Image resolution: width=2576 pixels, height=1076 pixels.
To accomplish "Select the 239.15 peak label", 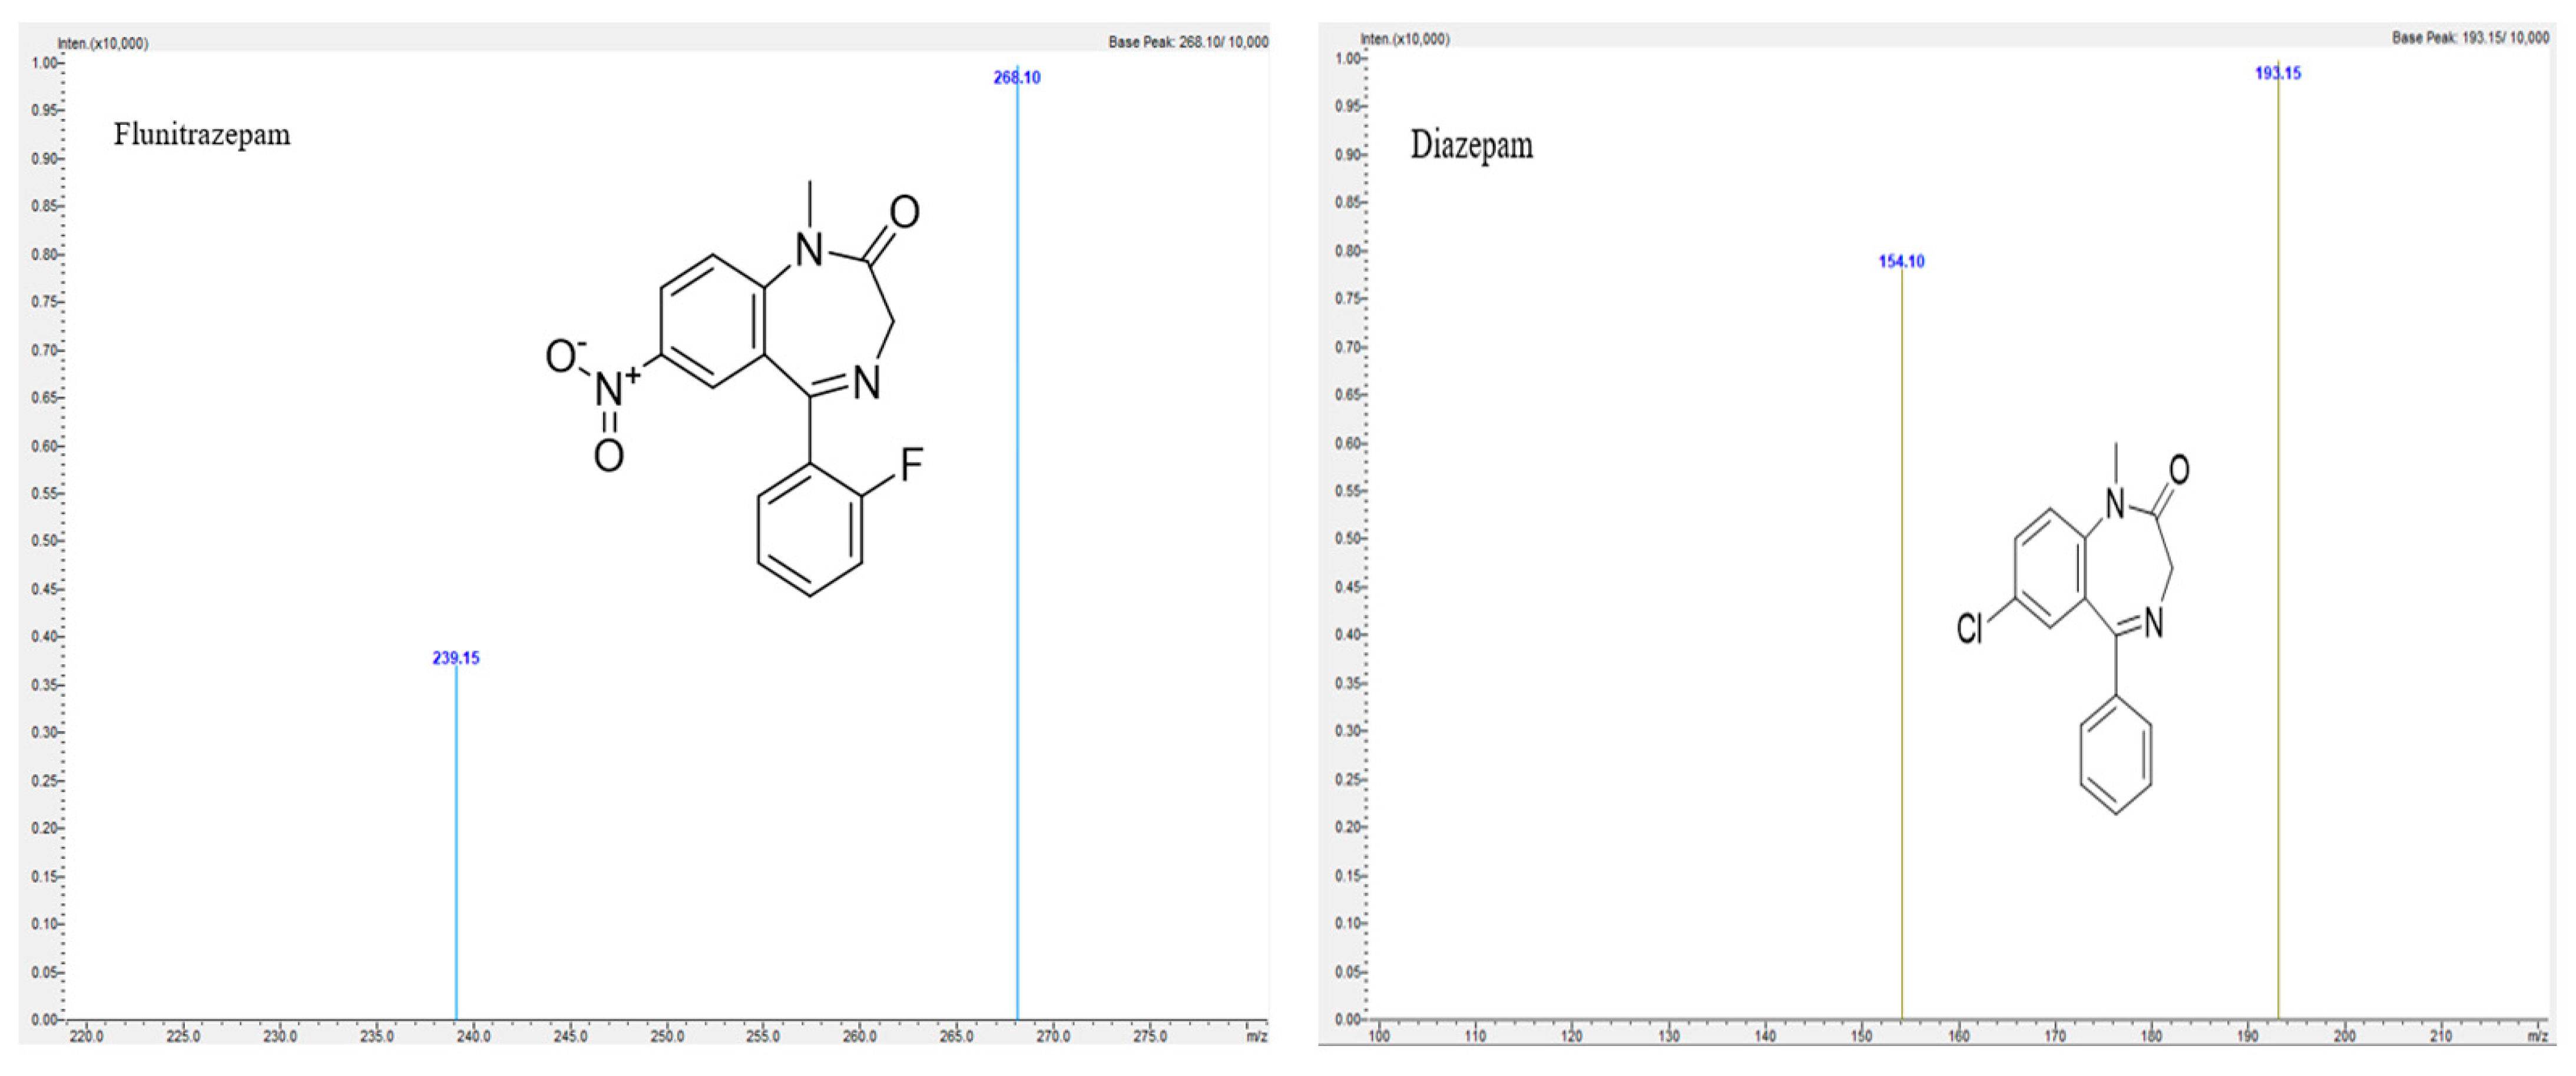I will (x=455, y=657).
